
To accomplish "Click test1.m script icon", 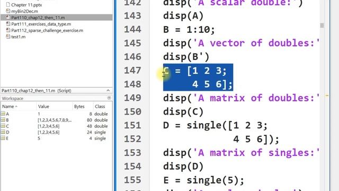I will click(8, 37).
